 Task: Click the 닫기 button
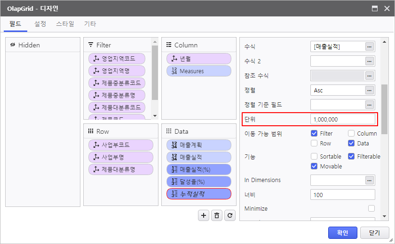click(x=374, y=232)
